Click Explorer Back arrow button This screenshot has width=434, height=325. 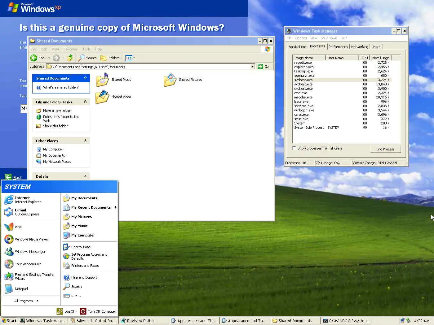click(x=38, y=58)
